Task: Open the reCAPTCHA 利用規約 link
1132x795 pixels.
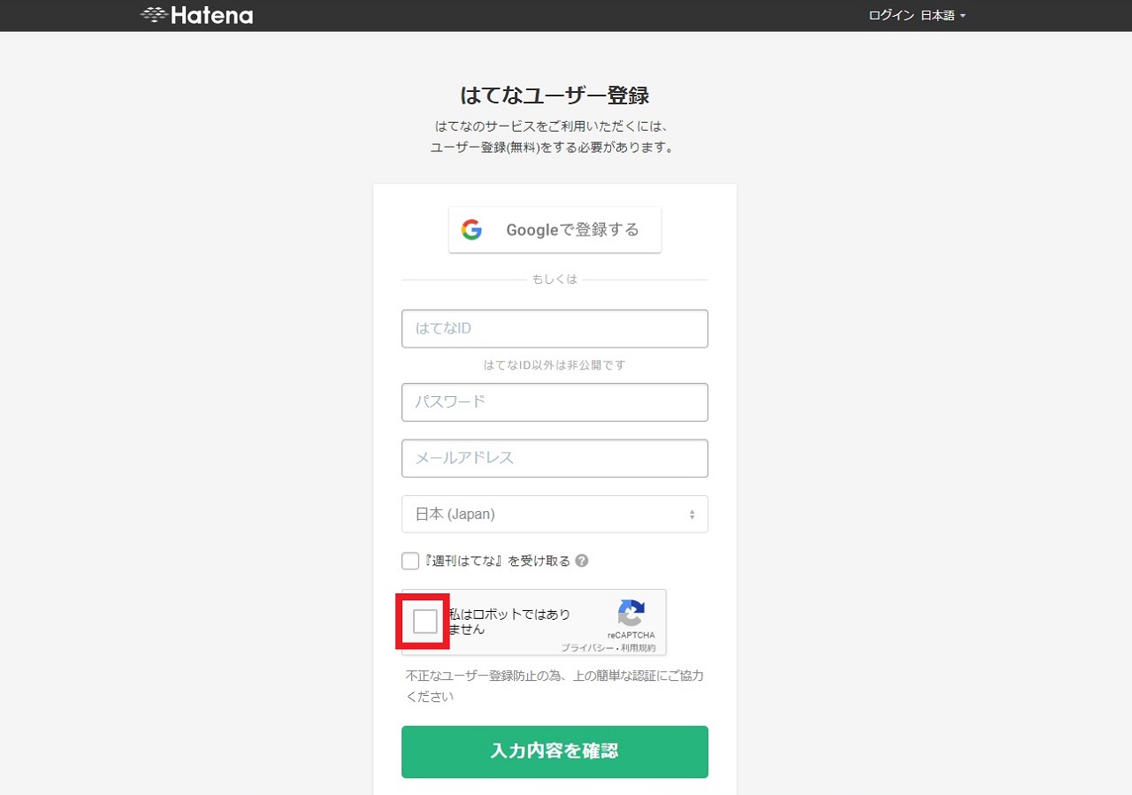Action: pos(639,648)
